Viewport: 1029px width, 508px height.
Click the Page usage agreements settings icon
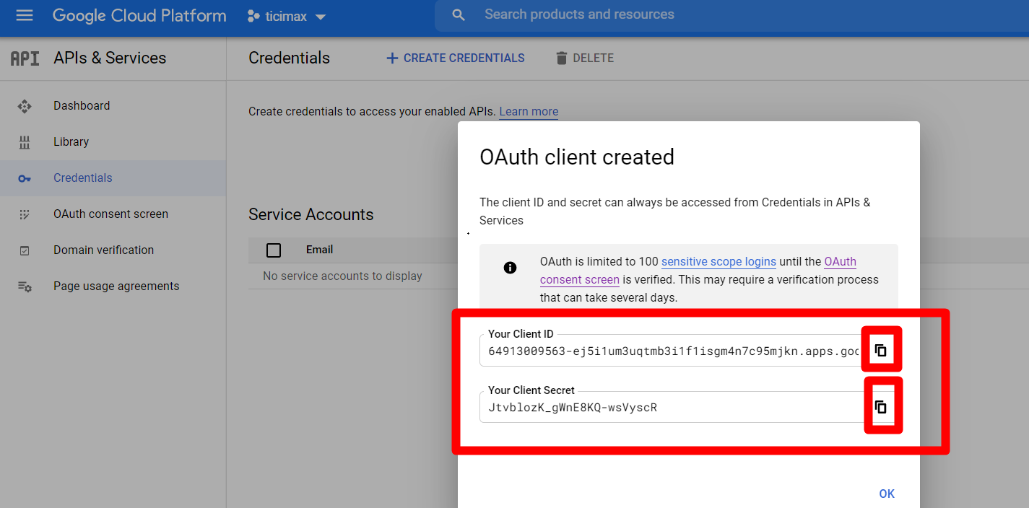tap(25, 286)
